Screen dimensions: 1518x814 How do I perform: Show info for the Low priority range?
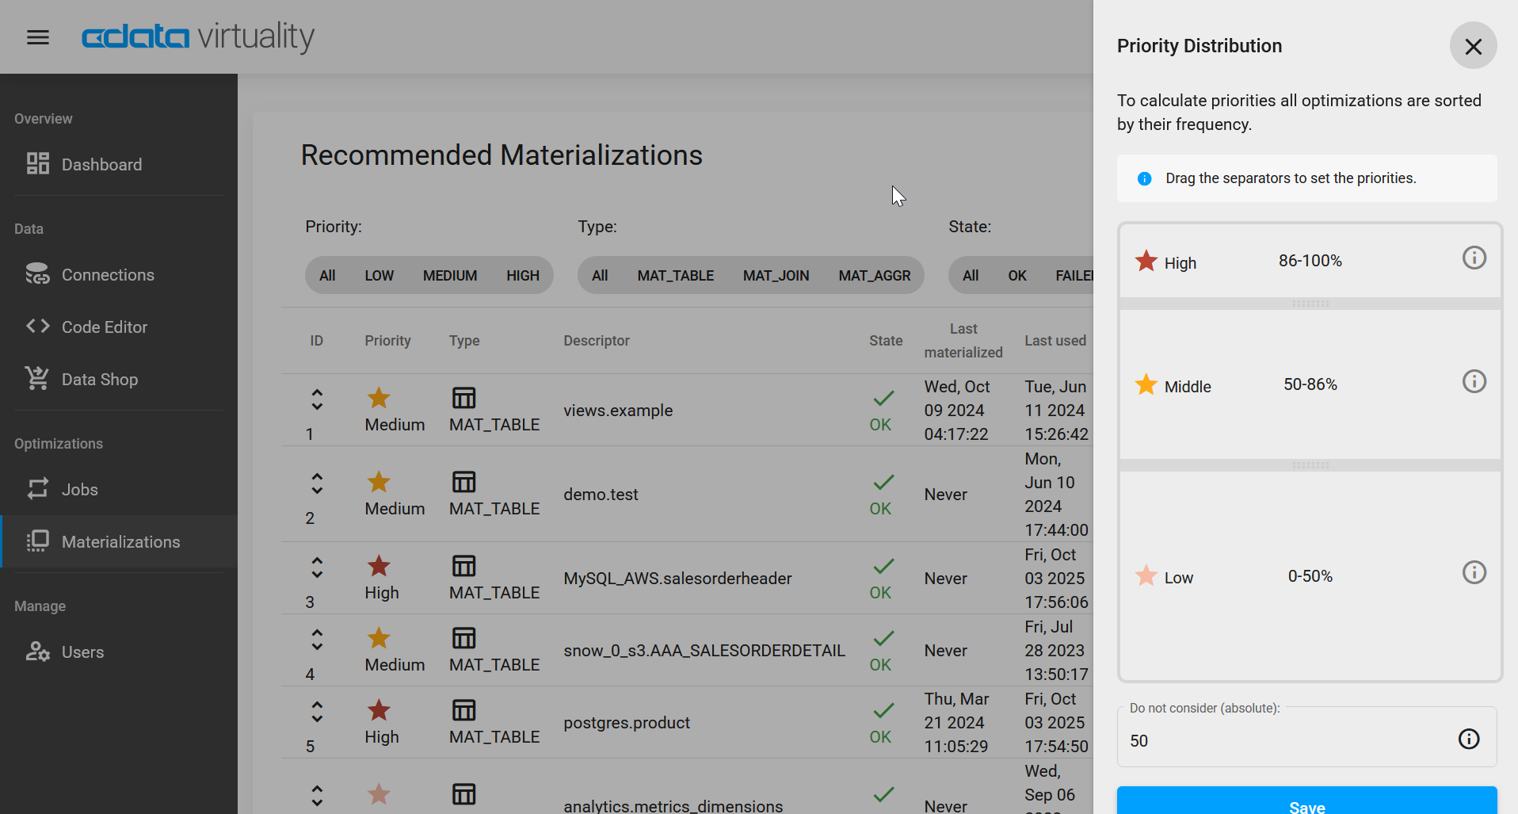click(1473, 572)
